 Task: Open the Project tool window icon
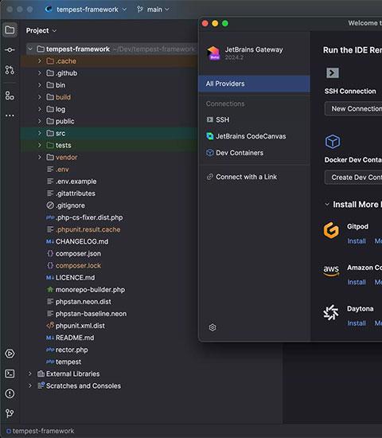[10, 29]
